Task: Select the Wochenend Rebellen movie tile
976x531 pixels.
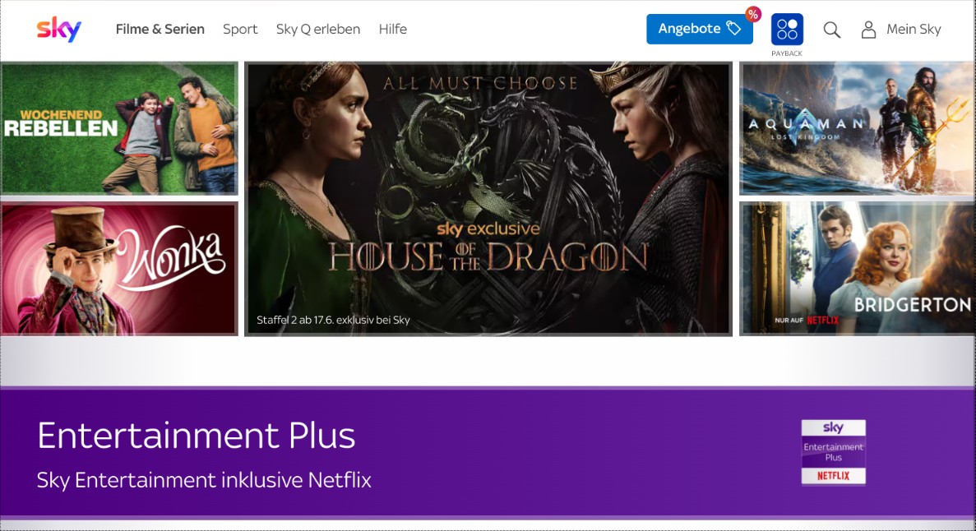Action: [119, 128]
